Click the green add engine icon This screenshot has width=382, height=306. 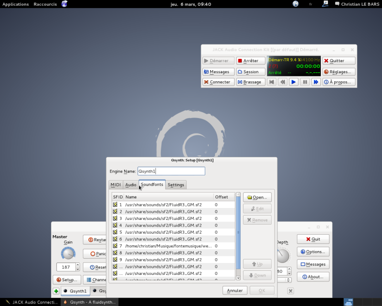pyautogui.click(x=56, y=291)
